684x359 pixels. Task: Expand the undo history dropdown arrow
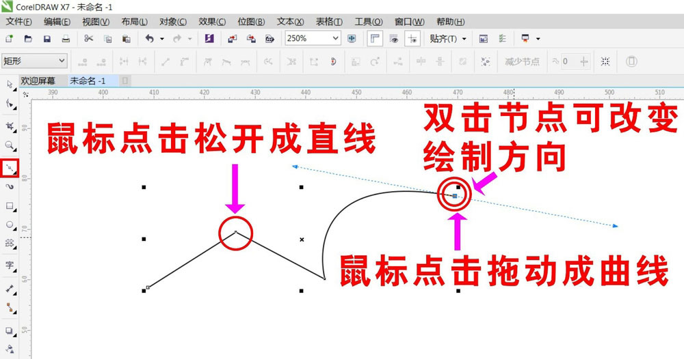162,39
